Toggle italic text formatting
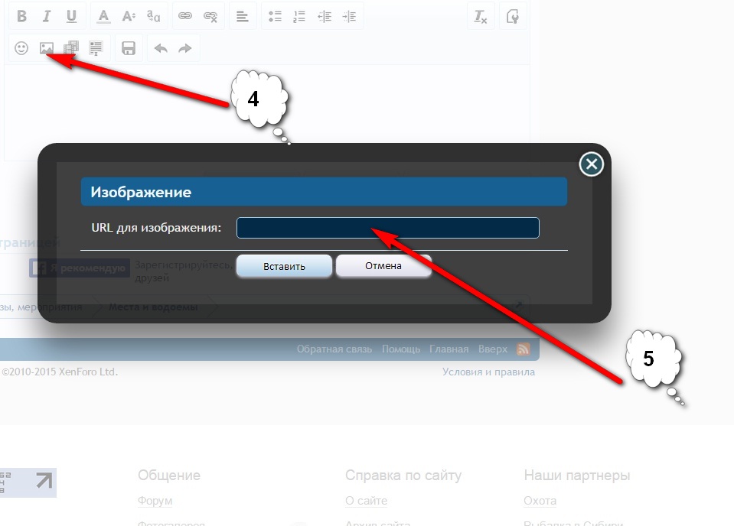 point(47,16)
